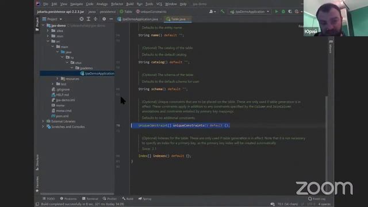
Task: Open the Problems tool window
Action: 68,199
